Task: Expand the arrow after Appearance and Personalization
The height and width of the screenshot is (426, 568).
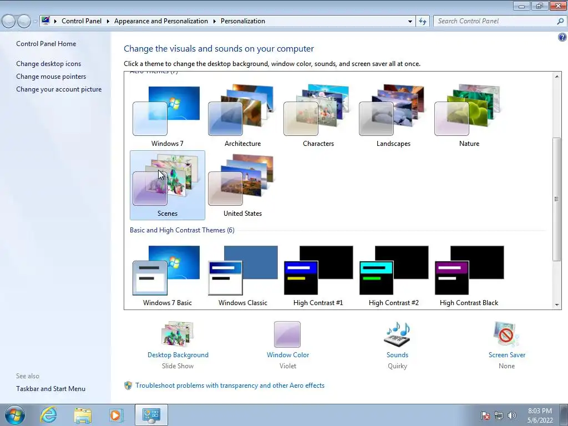Action: (215, 22)
